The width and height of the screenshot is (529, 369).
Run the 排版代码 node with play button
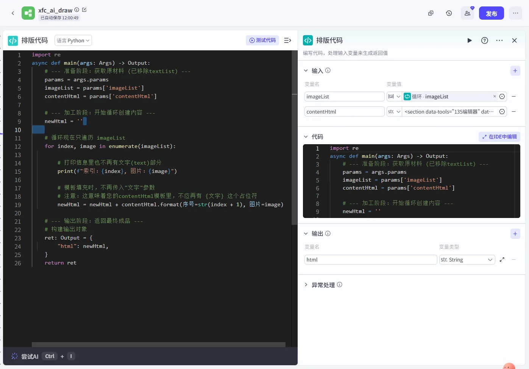(470, 40)
